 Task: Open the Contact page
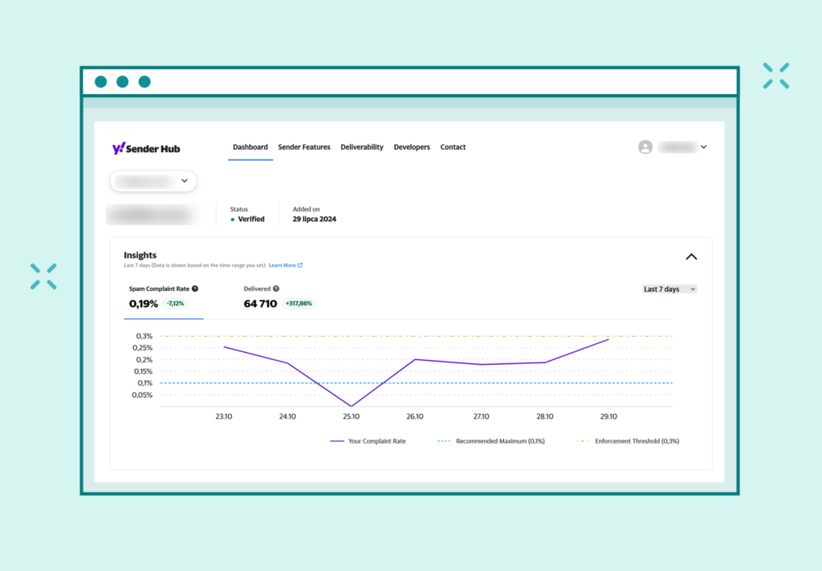[453, 147]
